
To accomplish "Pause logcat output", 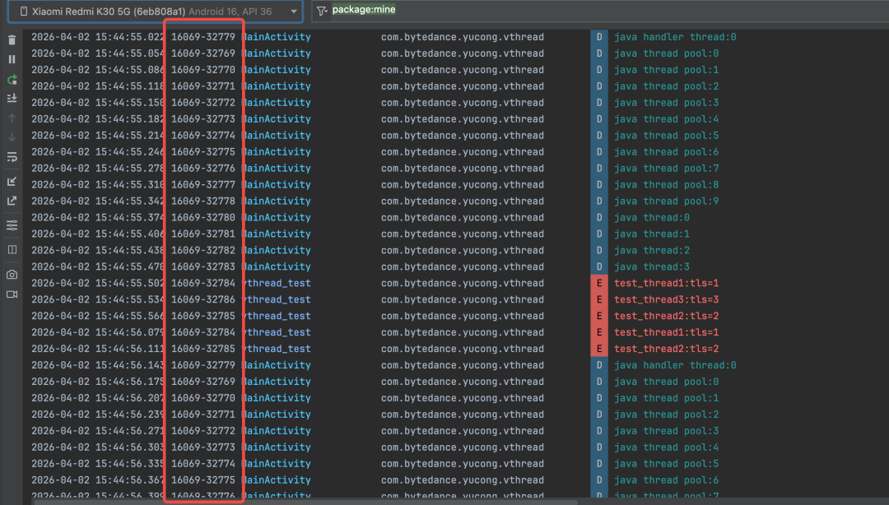I will pyautogui.click(x=12, y=59).
